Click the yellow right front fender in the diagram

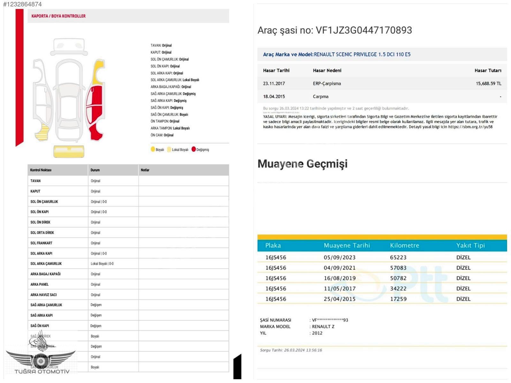[x=98, y=72]
